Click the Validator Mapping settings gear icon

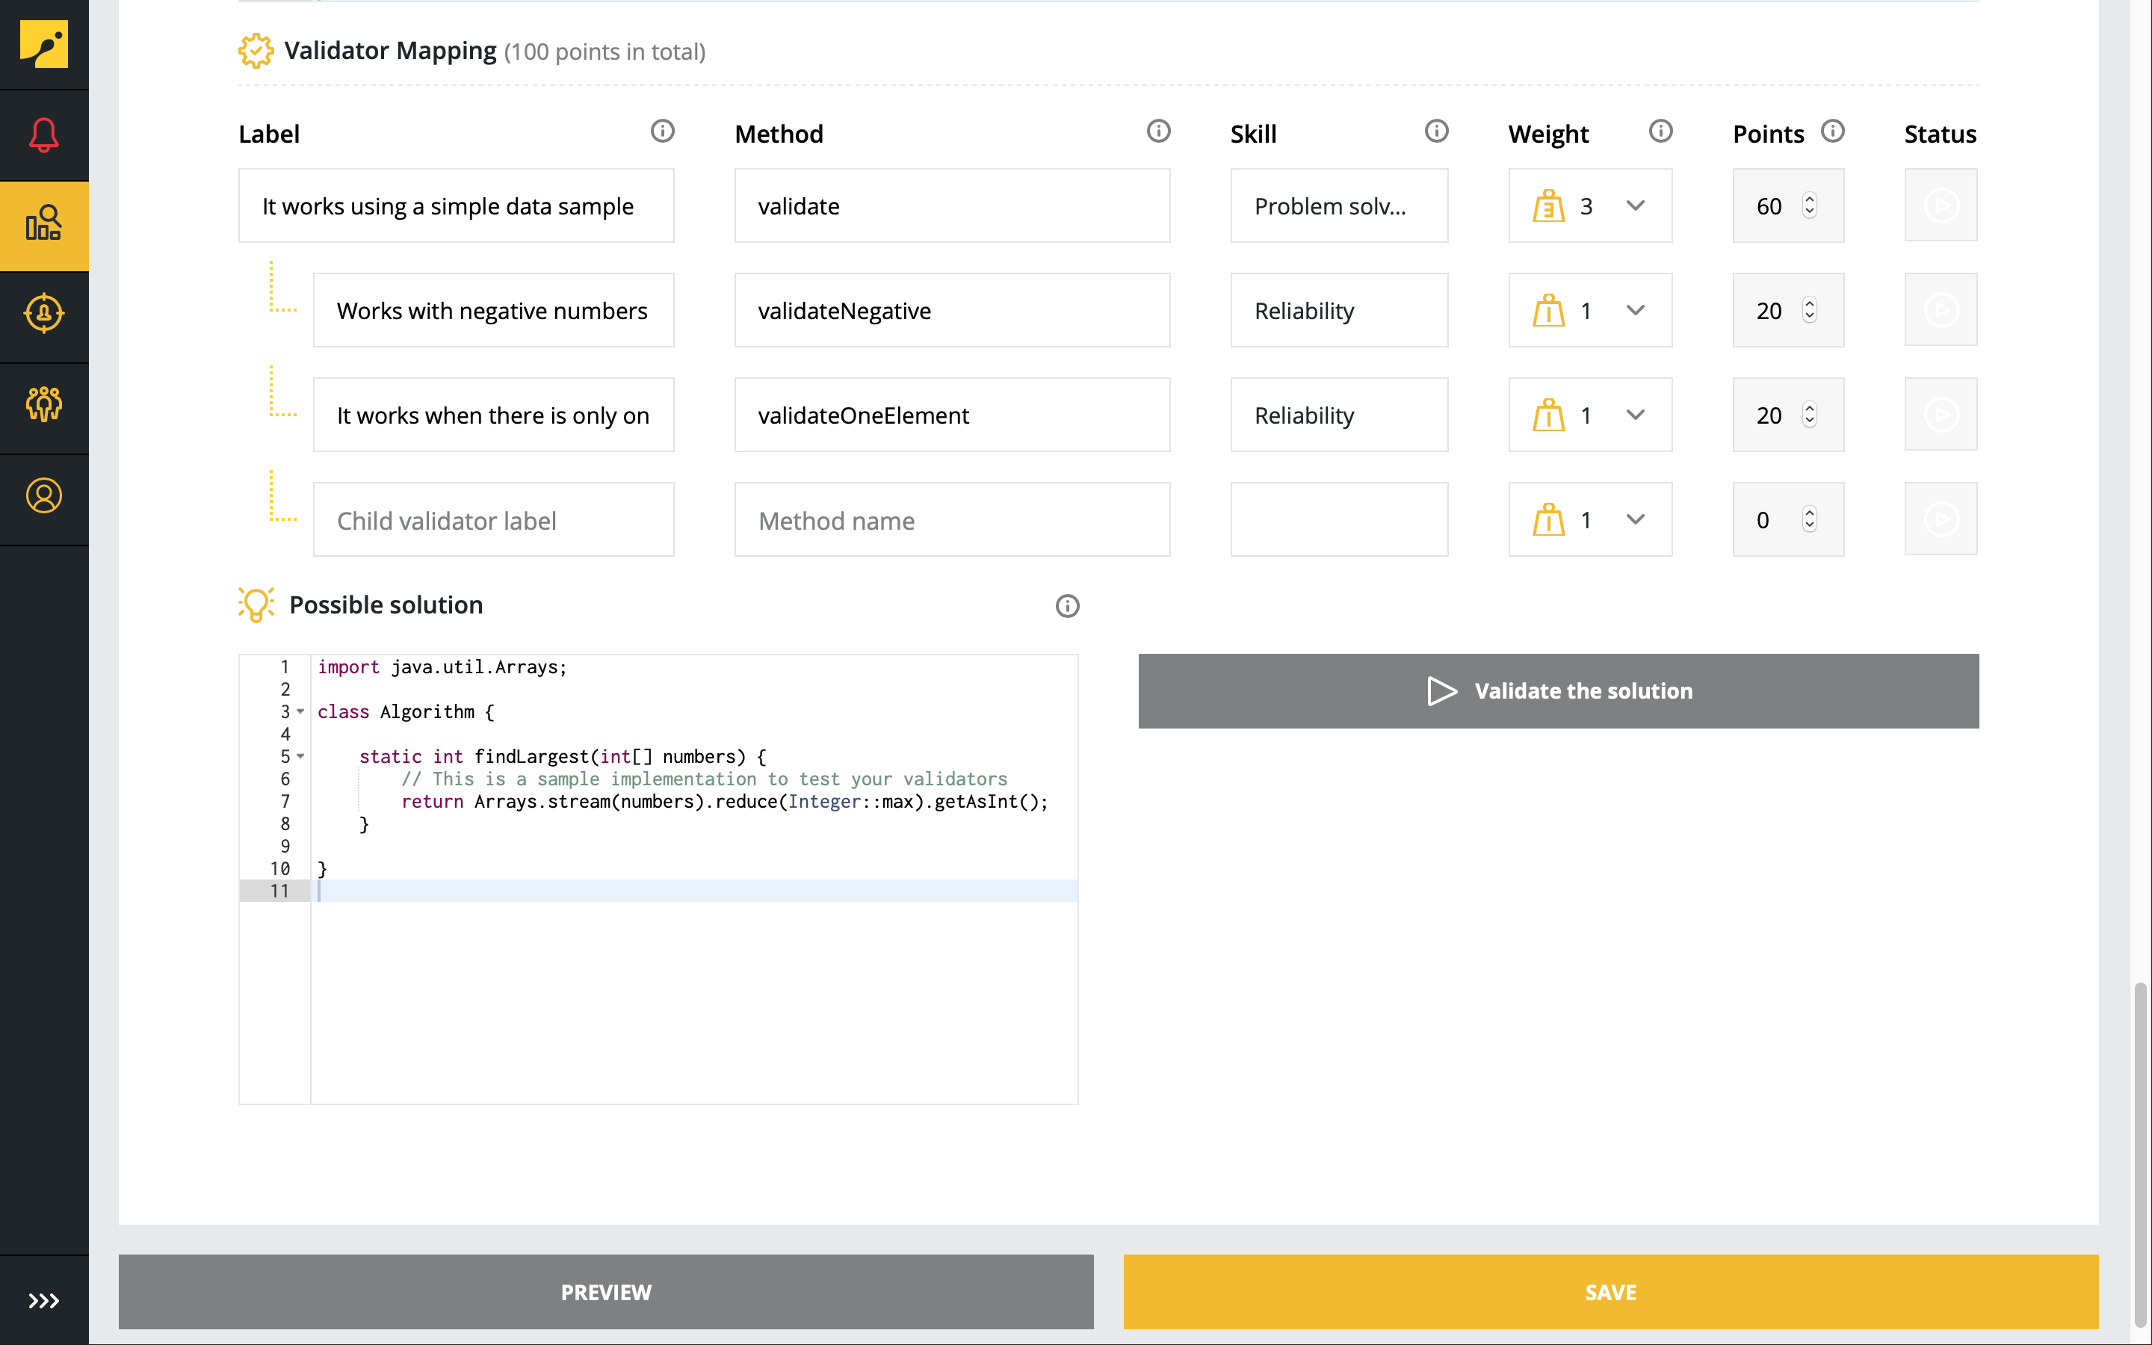click(x=253, y=49)
